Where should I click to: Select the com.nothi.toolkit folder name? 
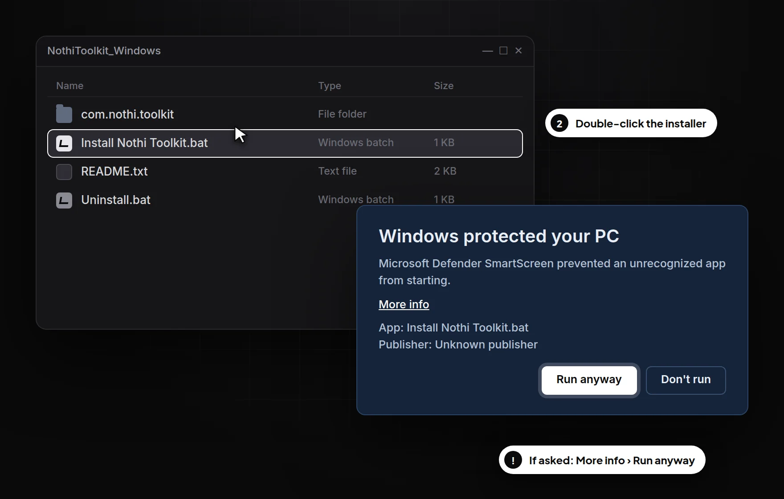click(x=127, y=114)
